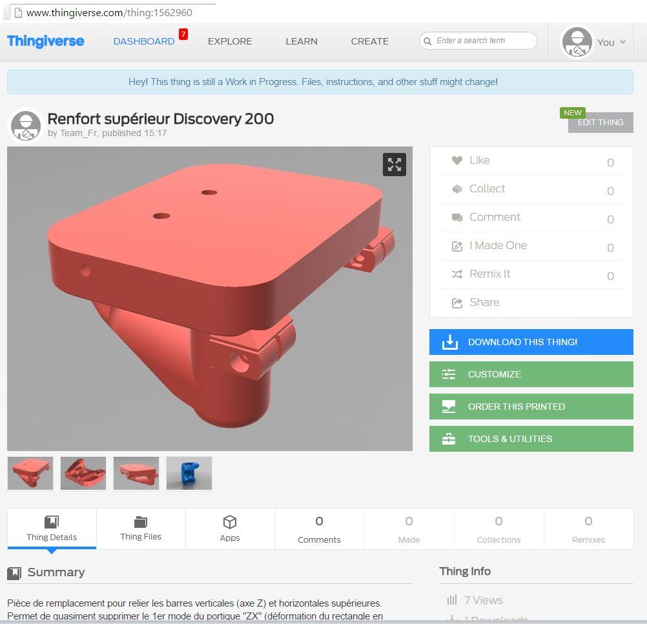Click the Apps cube icon
The width and height of the screenshot is (647, 624).
(230, 522)
